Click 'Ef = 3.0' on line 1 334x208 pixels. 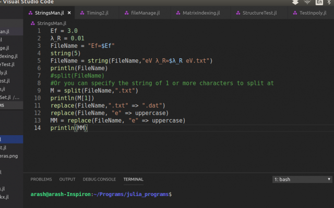(64, 31)
